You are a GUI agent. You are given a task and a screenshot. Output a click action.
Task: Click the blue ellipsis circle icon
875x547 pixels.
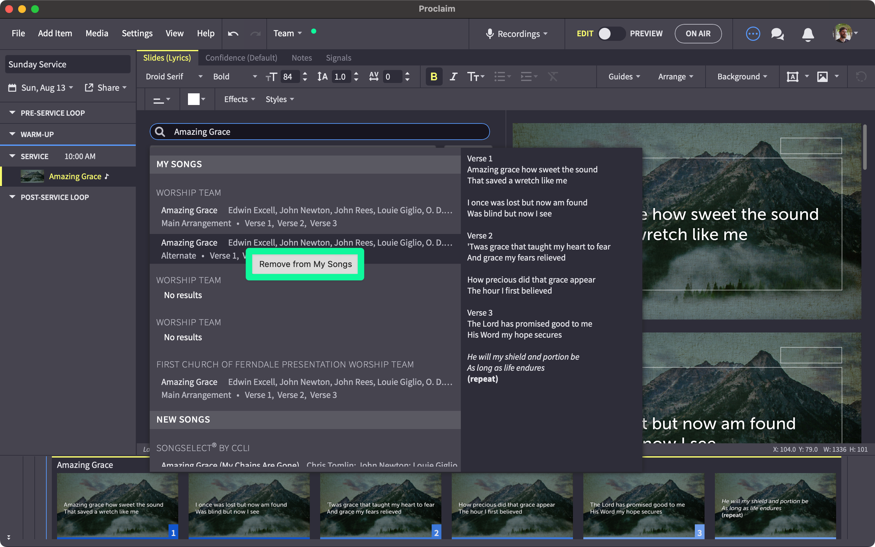753,34
